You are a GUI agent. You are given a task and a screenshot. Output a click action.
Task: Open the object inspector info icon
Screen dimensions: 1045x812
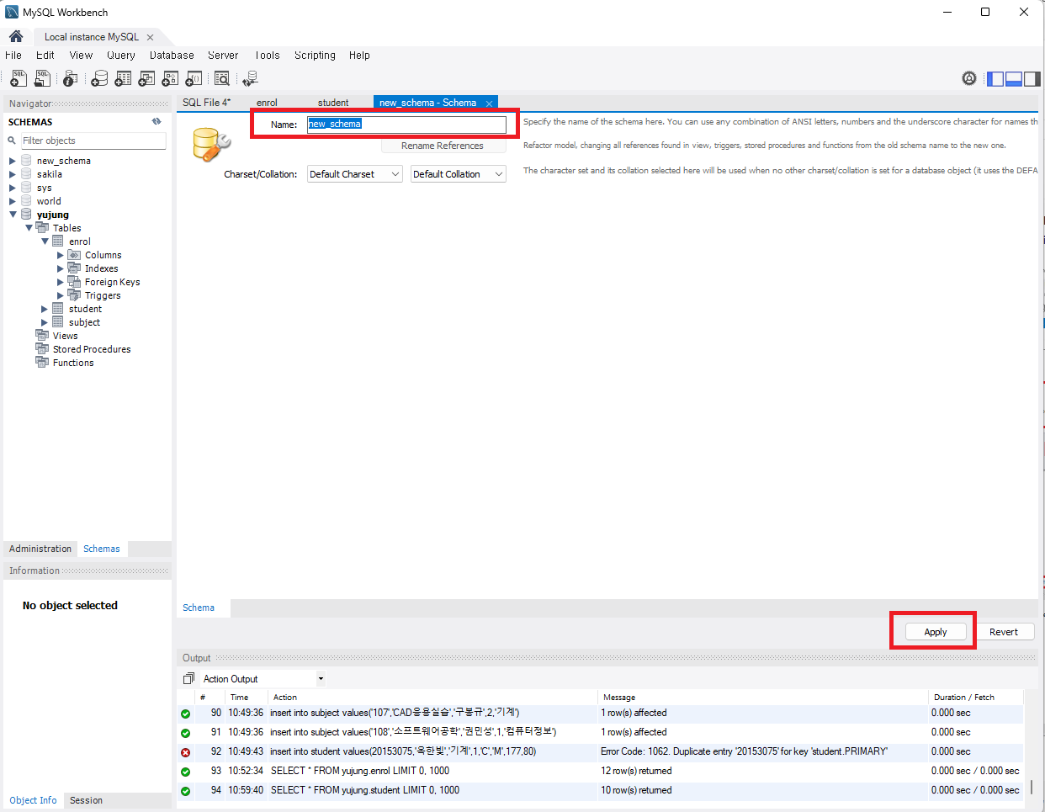[x=71, y=78]
